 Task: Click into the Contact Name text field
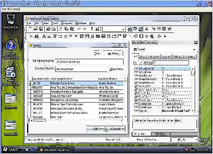(81, 69)
